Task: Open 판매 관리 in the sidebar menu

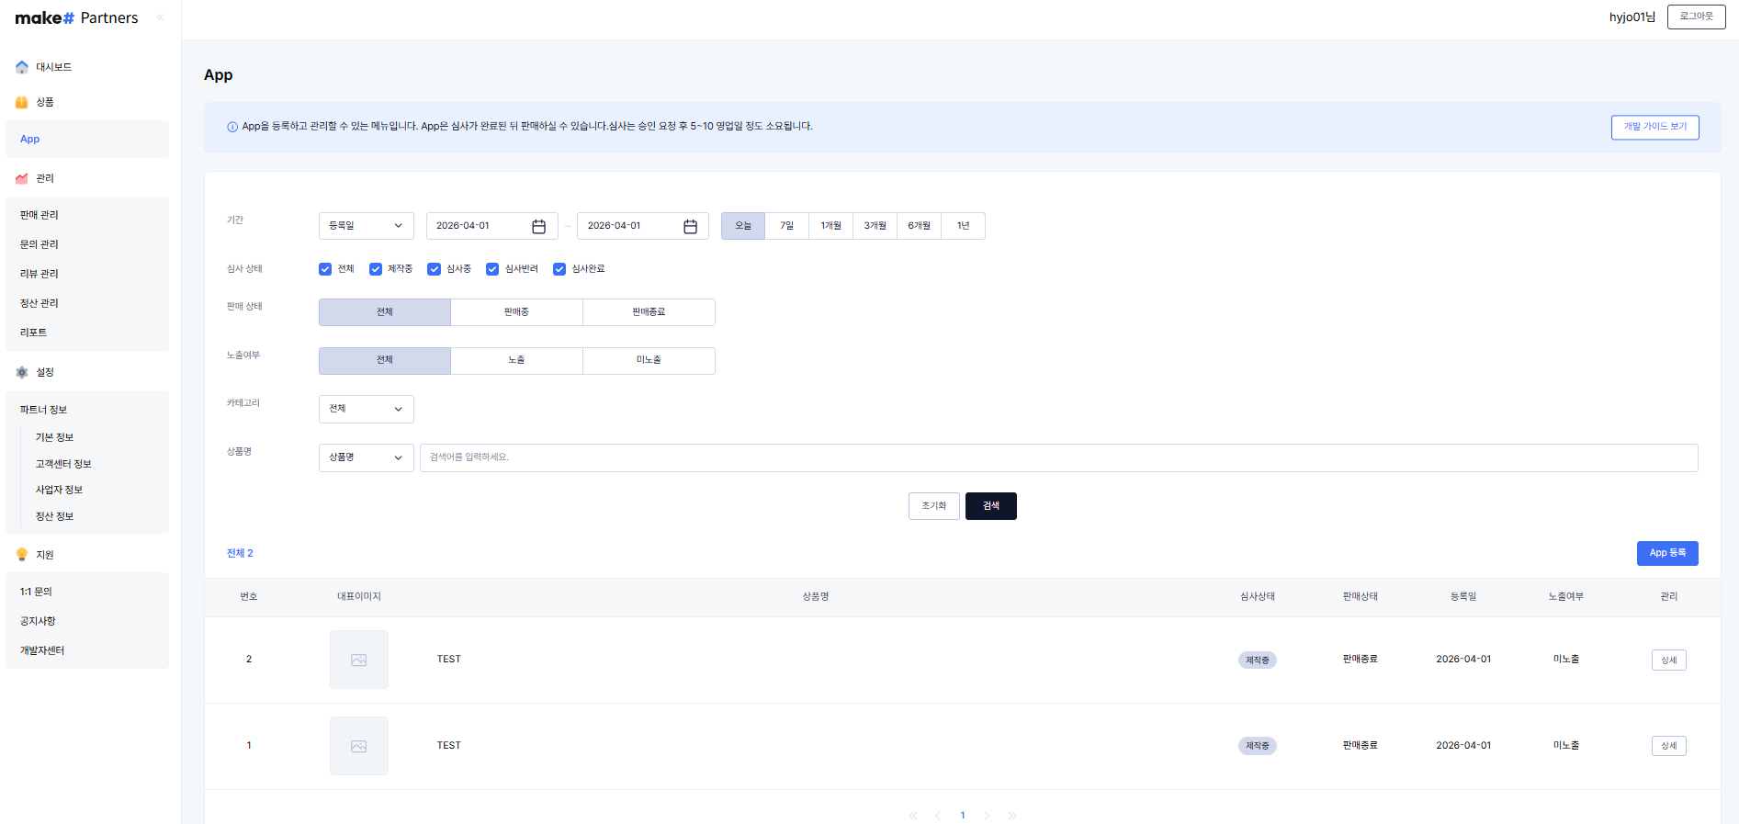Action: tap(40, 215)
